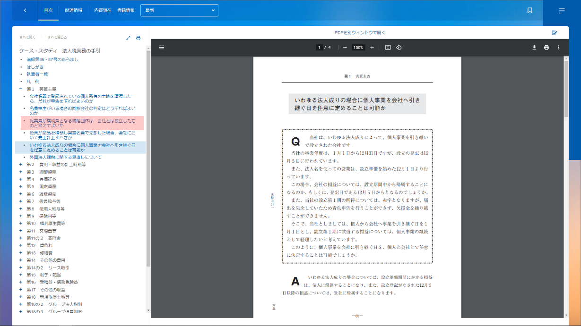
Task: Expand 第16 受贈益・債務免除益 section
Action: pos(21,282)
